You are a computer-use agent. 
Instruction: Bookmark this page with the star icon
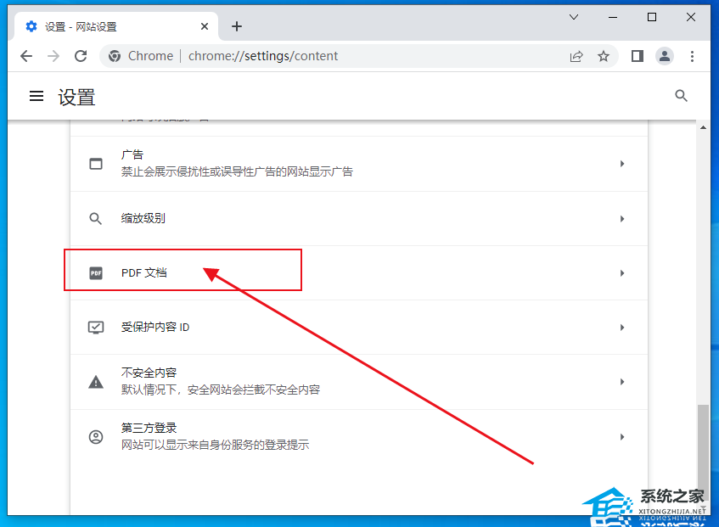pos(604,56)
